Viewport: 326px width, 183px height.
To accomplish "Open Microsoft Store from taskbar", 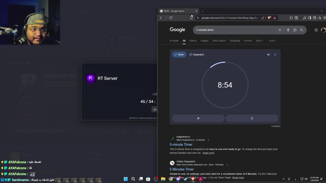I will click(148, 179).
